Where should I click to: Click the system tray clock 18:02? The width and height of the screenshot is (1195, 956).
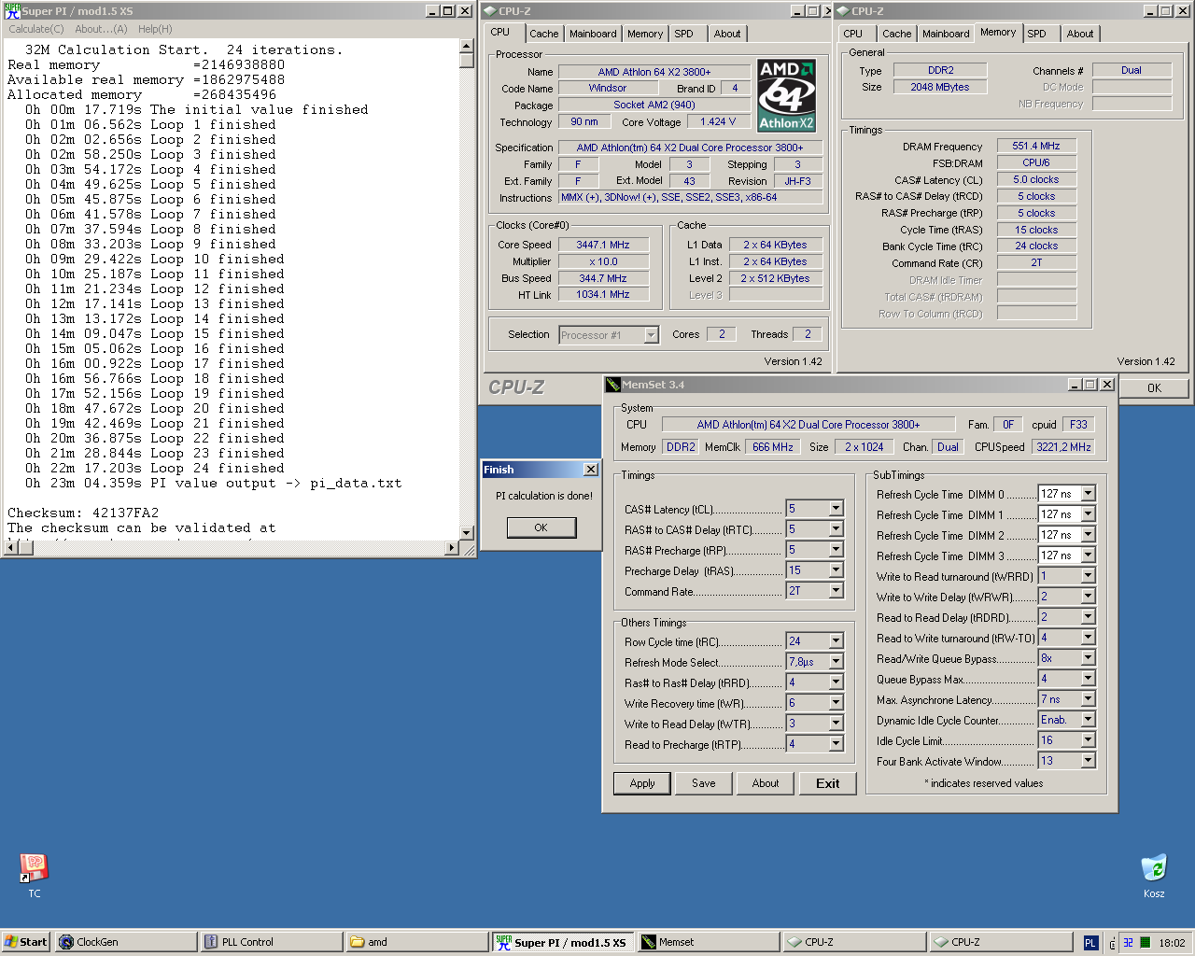click(x=1172, y=943)
